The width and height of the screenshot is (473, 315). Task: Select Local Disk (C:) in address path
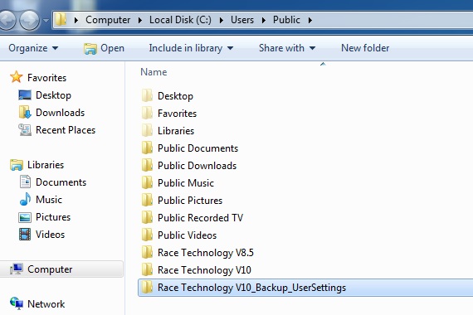180,20
